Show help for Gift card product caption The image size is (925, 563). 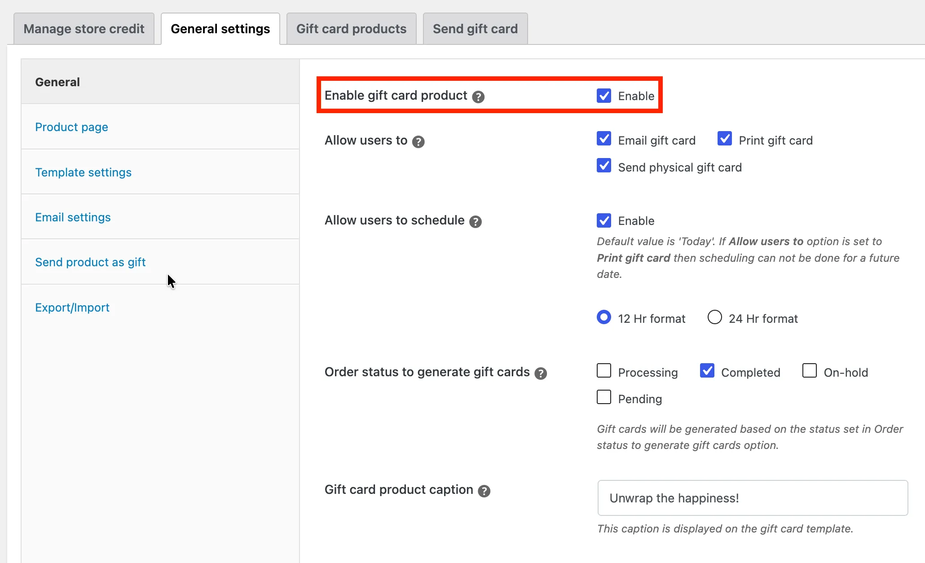pyautogui.click(x=484, y=491)
